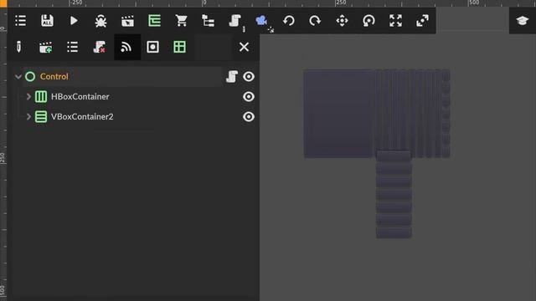This screenshot has width=536, height=301.
Task: Toggle the green scene tree panel icon
Action: tap(154, 21)
